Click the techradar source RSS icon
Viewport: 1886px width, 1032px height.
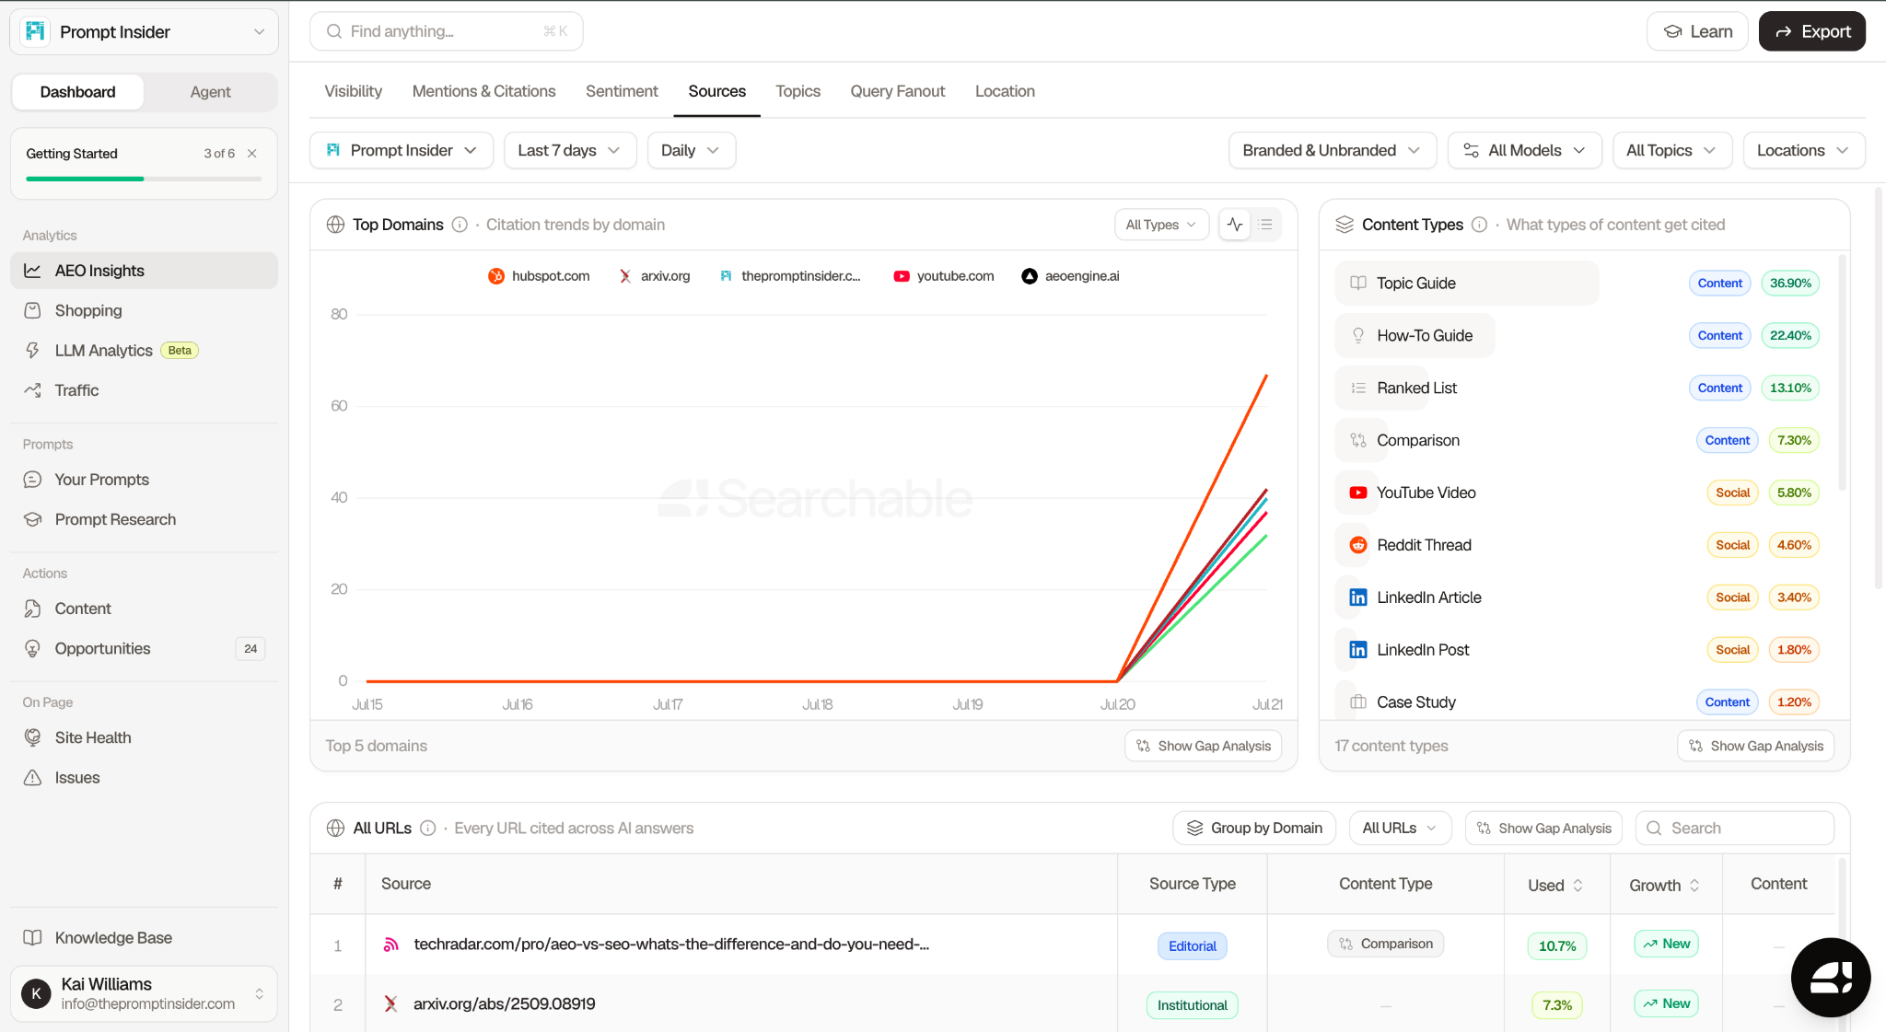[391, 945]
